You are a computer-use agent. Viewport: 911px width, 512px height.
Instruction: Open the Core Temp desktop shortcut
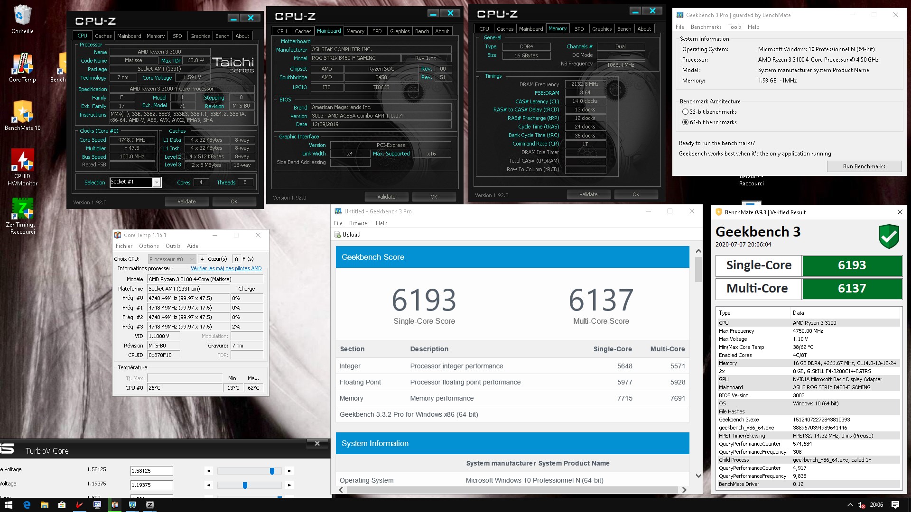point(22,67)
